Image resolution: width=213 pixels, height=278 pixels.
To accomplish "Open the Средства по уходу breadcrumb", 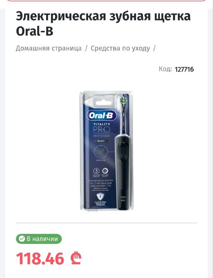I will 120,48.
